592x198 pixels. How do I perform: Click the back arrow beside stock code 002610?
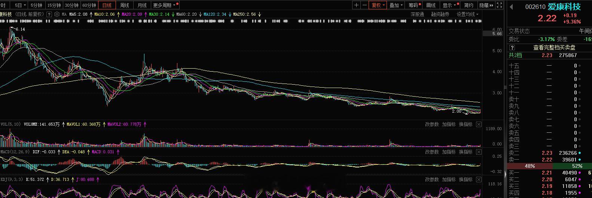511,7
